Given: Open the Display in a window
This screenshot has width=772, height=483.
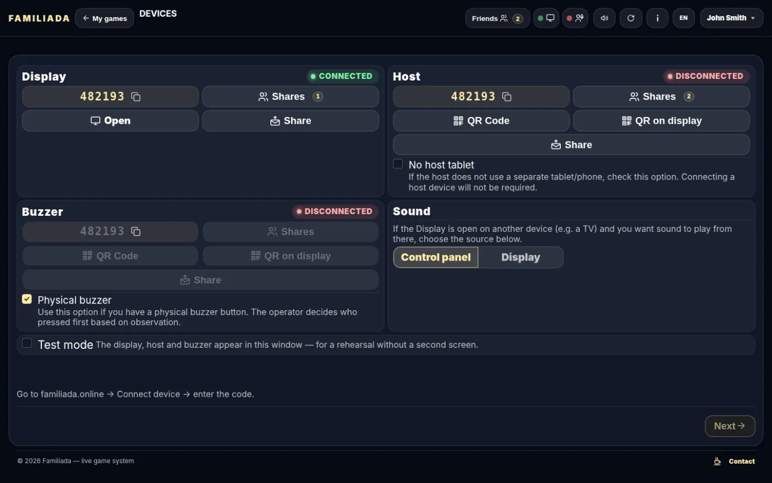Looking at the screenshot, I should (x=110, y=121).
